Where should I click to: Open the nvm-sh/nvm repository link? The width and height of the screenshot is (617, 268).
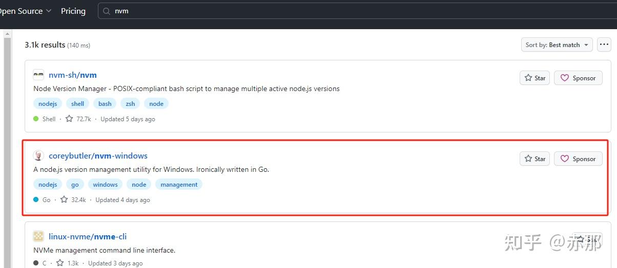[x=73, y=75]
